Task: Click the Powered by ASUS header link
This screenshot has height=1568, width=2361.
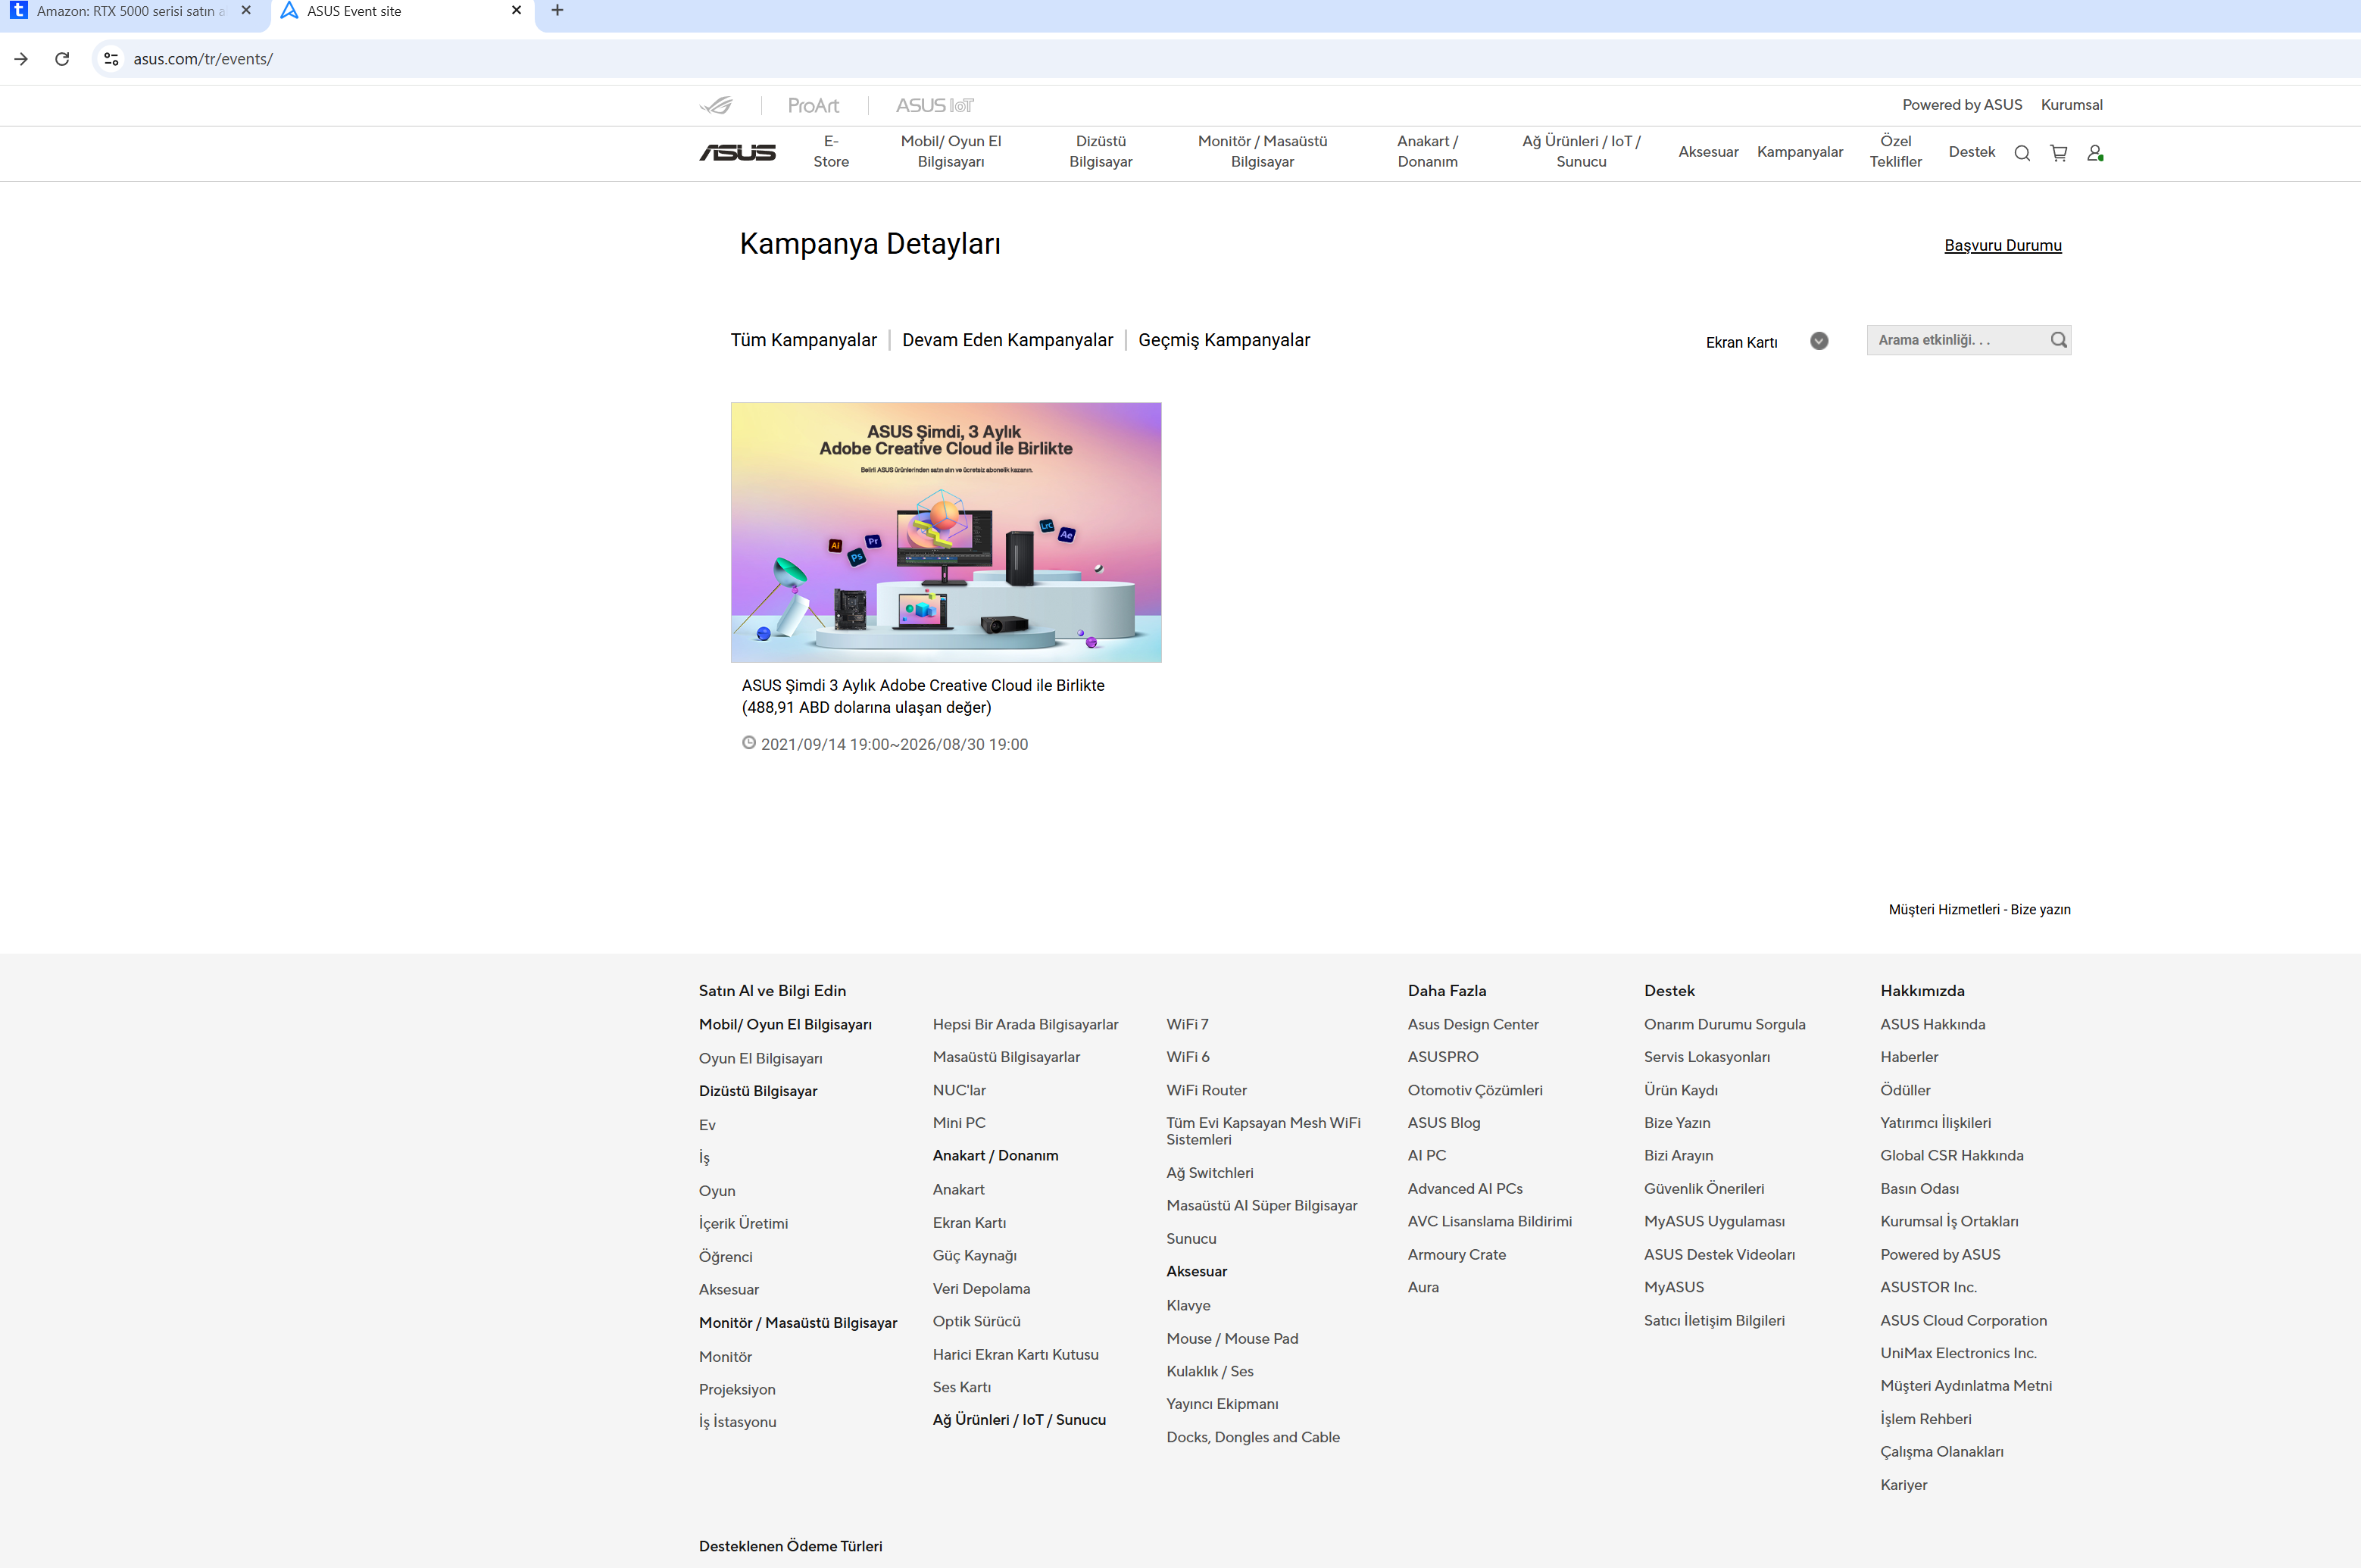Action: (x=1962, y=105)
